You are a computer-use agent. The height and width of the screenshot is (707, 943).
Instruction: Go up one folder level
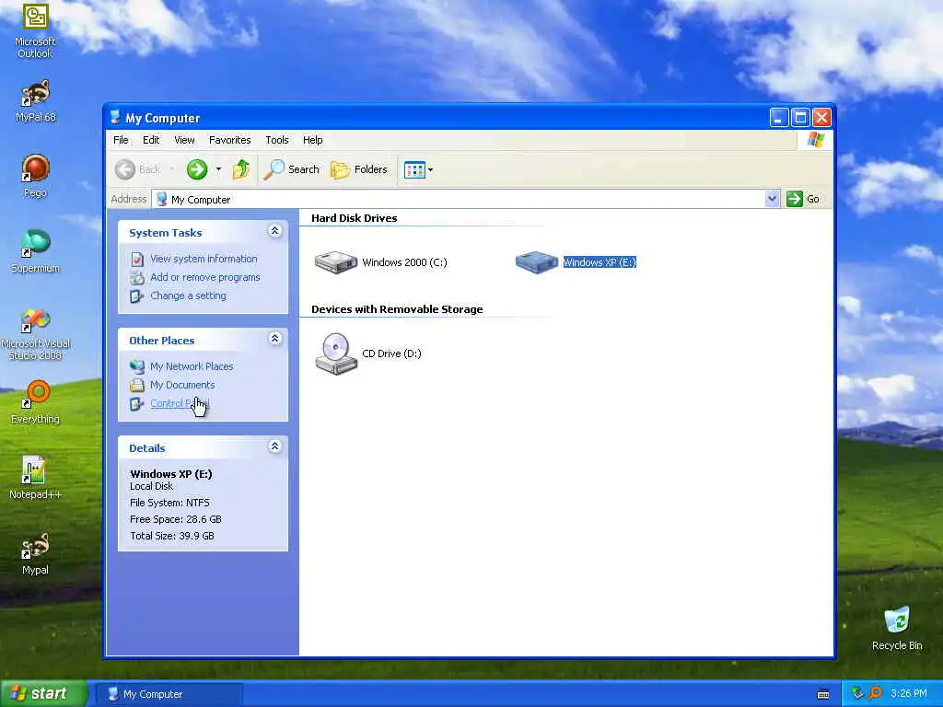point(241,169)
